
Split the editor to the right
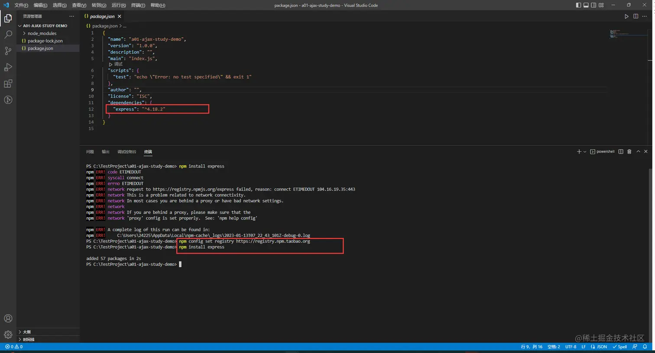coord(636,16)
